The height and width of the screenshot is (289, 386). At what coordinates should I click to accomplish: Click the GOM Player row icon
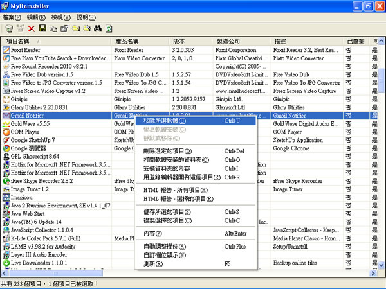pyautogui.click(x=6, y=132)
